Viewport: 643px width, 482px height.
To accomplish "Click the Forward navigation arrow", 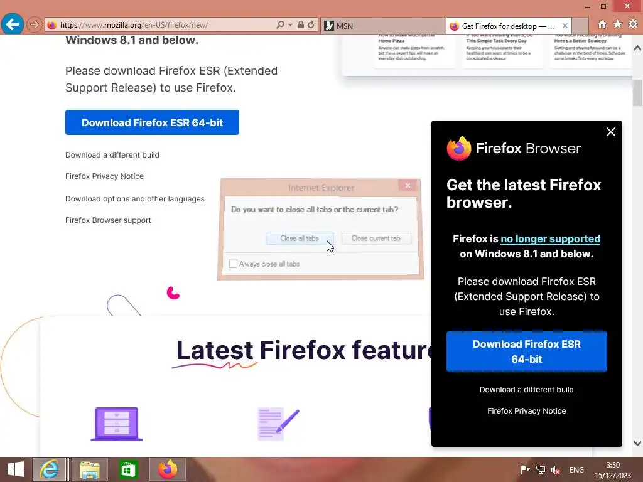I will tap(35, 25).
